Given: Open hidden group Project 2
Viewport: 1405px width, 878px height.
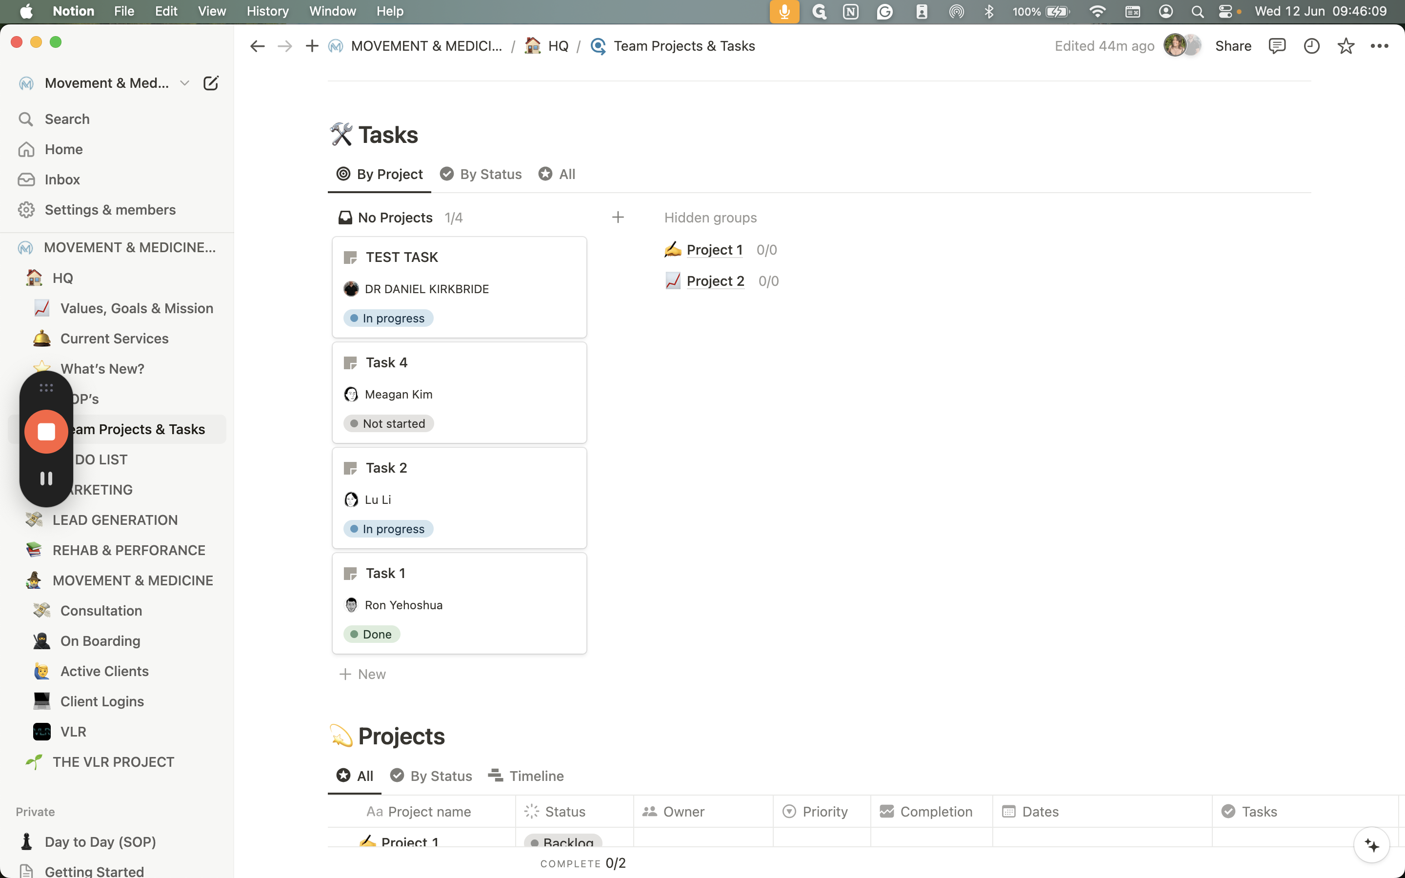Looking at the screenshot, I should tap(715, 281).
